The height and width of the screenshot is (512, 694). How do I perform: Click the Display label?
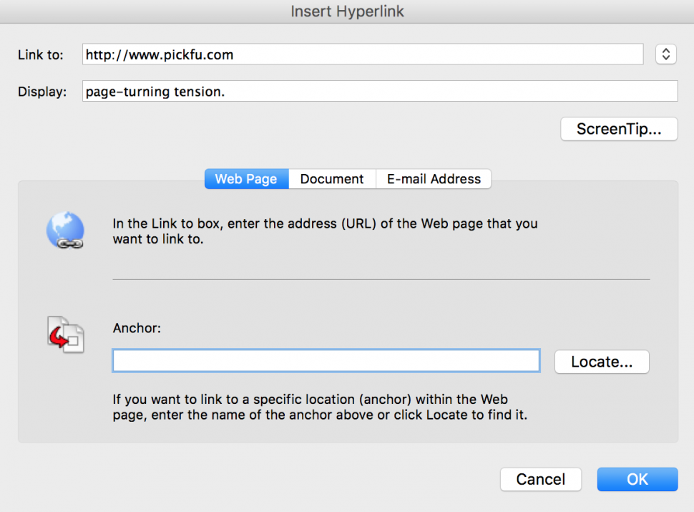tap(41, 91)
